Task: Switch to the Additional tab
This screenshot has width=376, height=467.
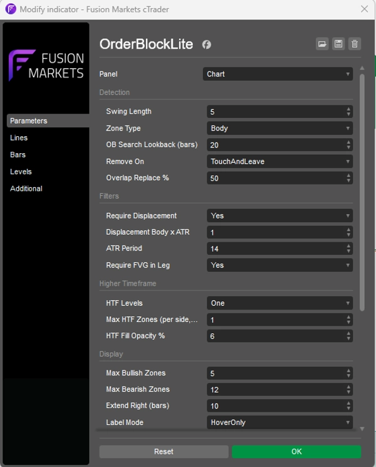Action: coord(26,188)
